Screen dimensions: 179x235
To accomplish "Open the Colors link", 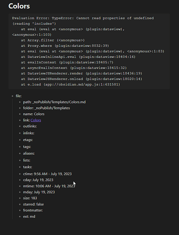I will point(36,120).
